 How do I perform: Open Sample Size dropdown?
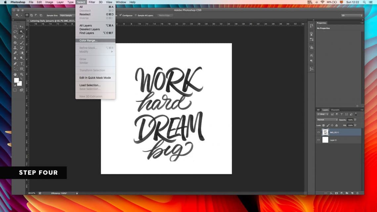coord(67,16)
